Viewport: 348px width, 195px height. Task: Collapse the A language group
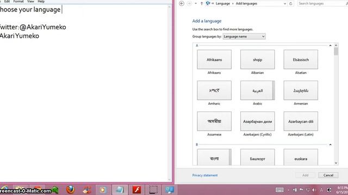[x=330, y=45]
